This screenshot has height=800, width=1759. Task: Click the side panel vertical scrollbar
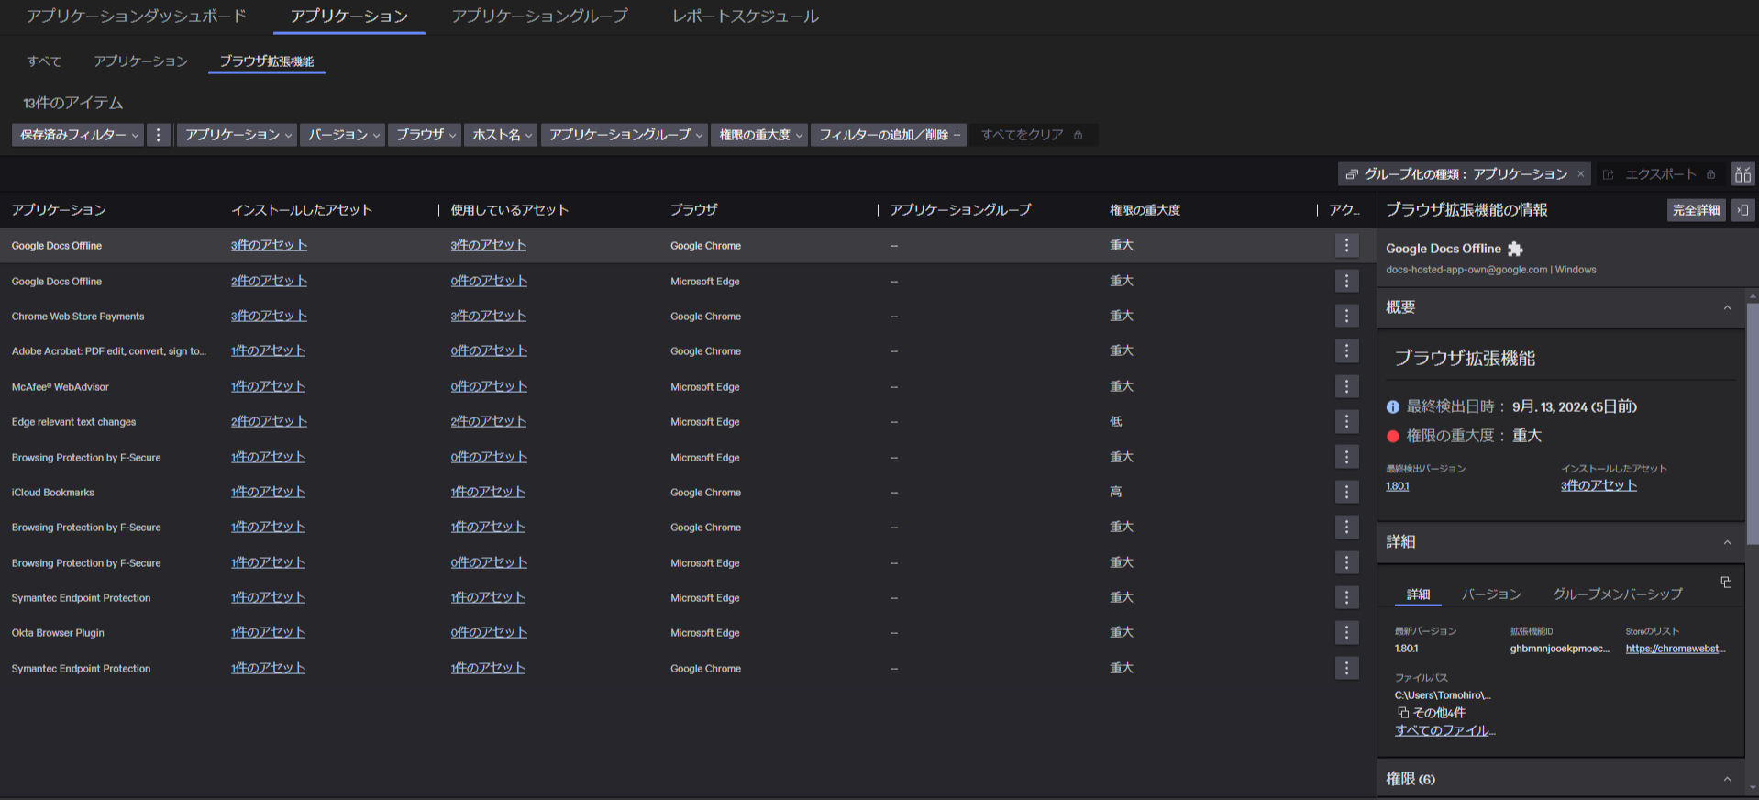(x=1753, y=422)
